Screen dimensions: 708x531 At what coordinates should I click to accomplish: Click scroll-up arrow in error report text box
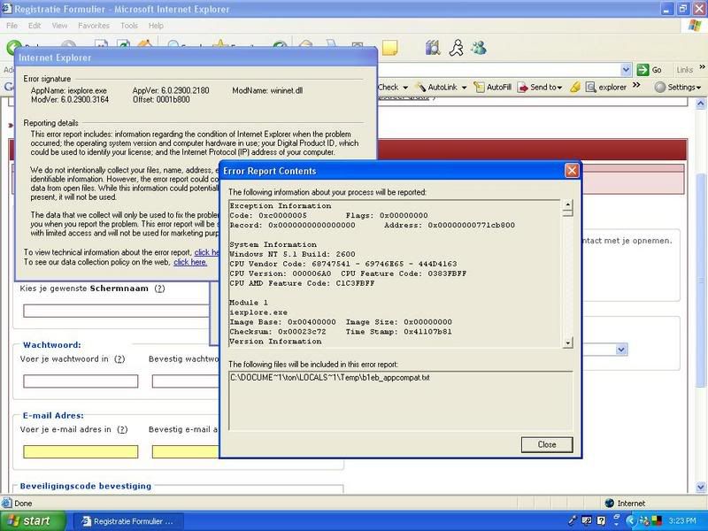click(568, 205)
